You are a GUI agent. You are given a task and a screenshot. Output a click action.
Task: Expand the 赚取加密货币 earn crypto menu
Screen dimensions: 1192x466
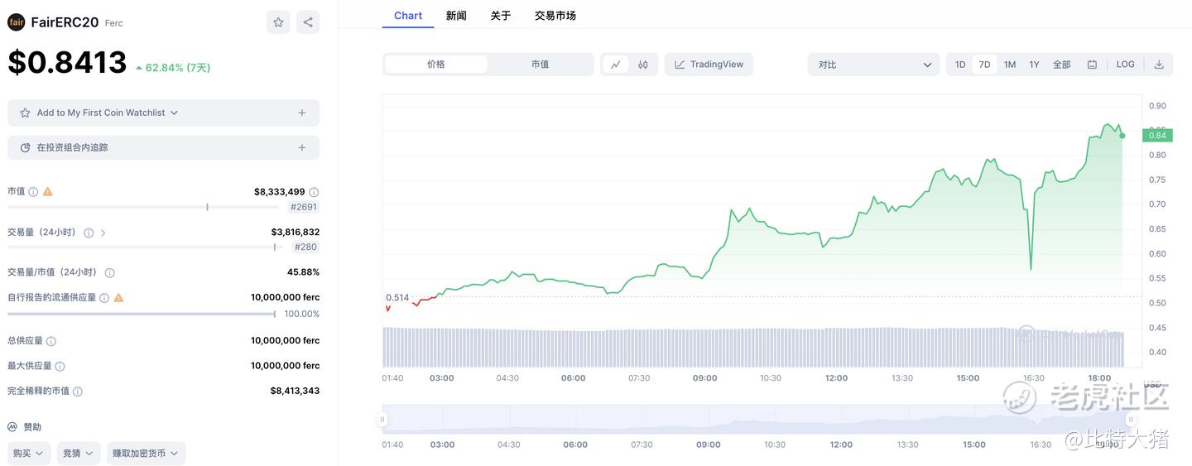[146, 454]
